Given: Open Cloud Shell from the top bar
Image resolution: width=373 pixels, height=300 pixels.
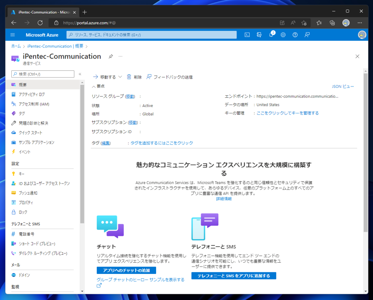Looking at the screenshot, I should pos(247,35).
